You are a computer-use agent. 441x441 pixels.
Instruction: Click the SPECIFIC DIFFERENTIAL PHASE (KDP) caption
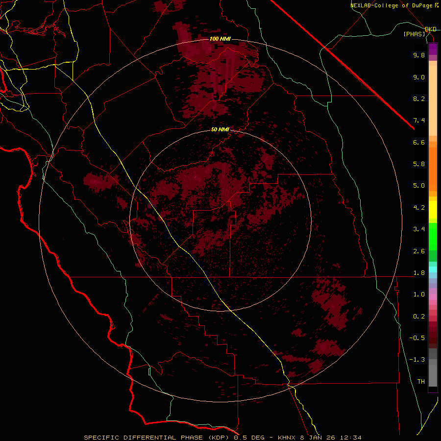(157, 438)
